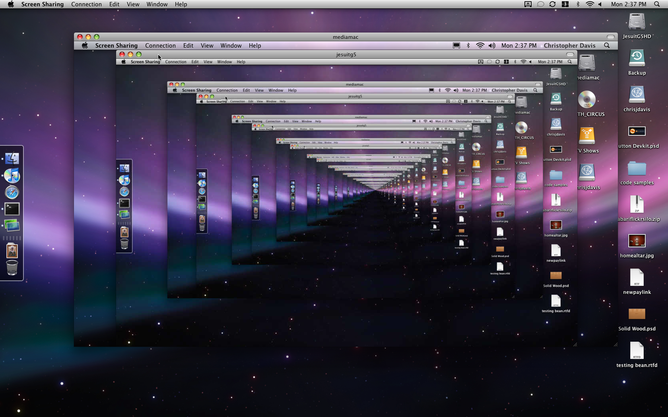Screen dimensions: 668x417
Task: Toggle the jesuitg5 window toolbar pill button
Action: (570, 54)
